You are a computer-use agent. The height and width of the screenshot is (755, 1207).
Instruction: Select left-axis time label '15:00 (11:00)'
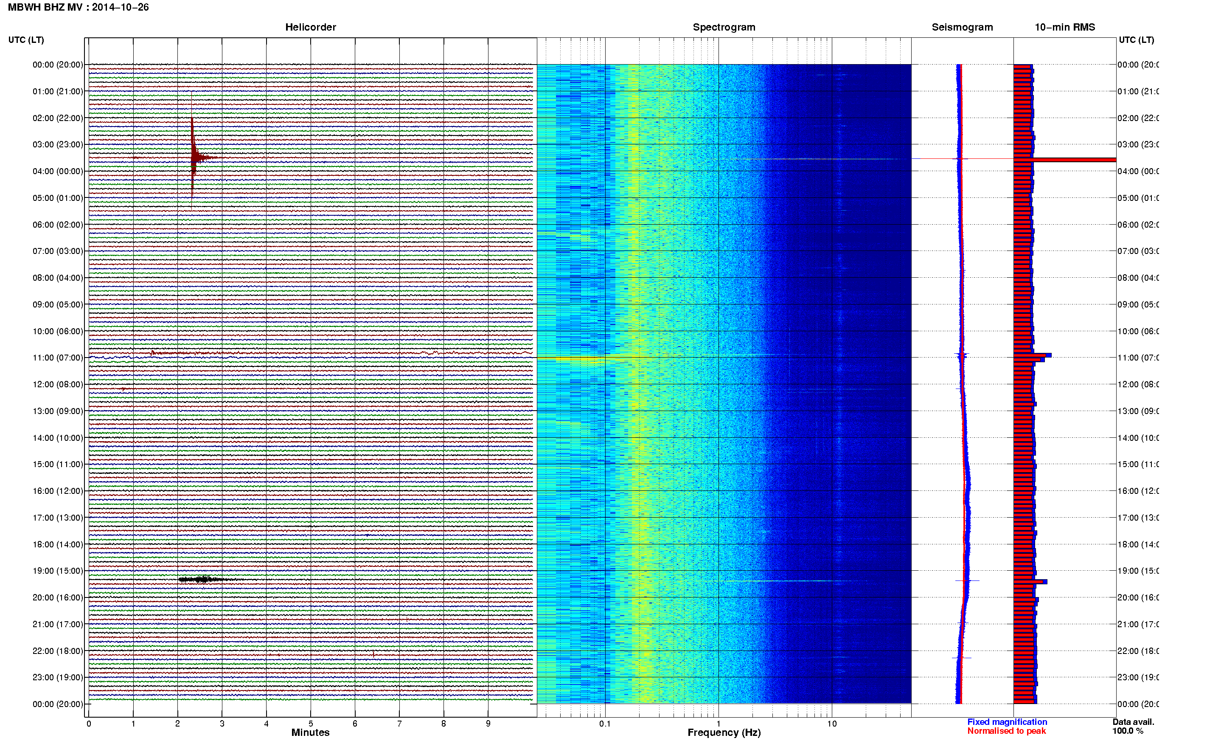pyautogui.click(x=58, y=464)
